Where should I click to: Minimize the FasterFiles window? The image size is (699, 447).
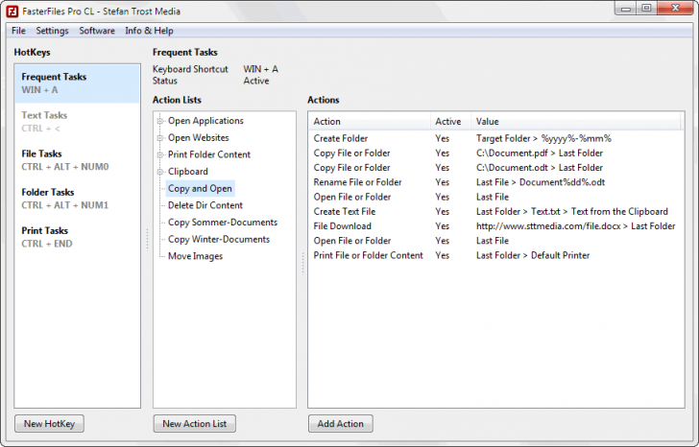pos(625,9)
